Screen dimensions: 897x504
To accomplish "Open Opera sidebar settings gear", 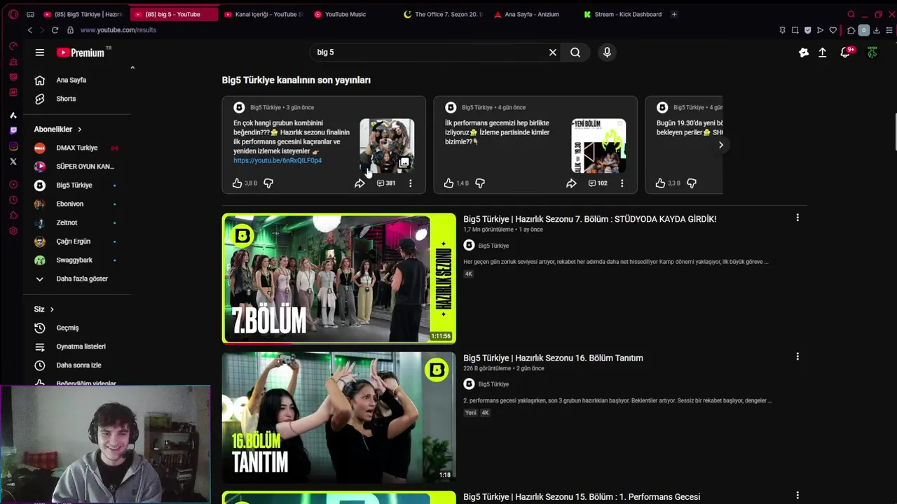I will 13,231.
